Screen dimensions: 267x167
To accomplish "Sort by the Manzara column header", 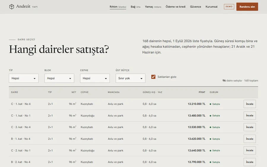I will click(x=114, y=92).
